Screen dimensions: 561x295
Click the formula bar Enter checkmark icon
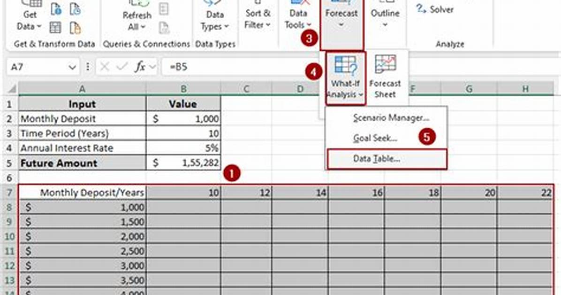pos(122,67)
